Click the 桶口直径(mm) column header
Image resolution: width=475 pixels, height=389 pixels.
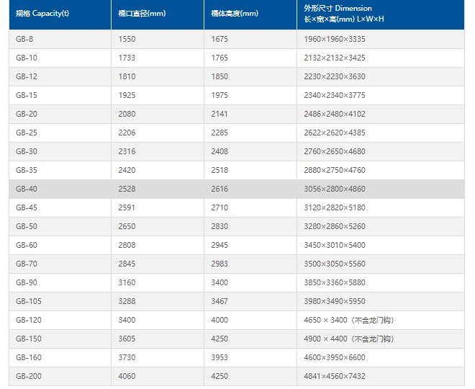pos(158,14)
